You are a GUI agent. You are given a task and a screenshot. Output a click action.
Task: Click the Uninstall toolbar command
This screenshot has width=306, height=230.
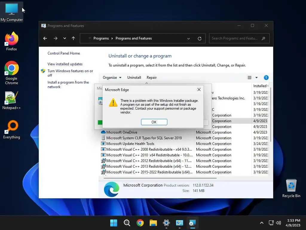coord(134,78)
